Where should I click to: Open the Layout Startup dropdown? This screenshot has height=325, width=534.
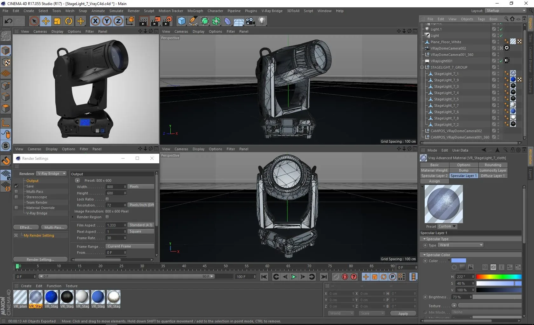point(505,10)
